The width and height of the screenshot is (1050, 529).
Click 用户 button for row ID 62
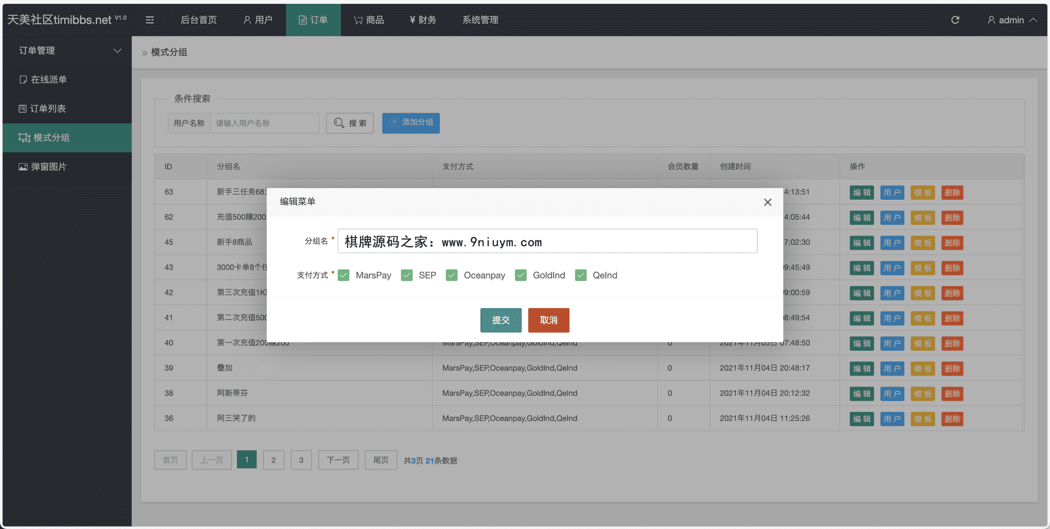(892, 218)
